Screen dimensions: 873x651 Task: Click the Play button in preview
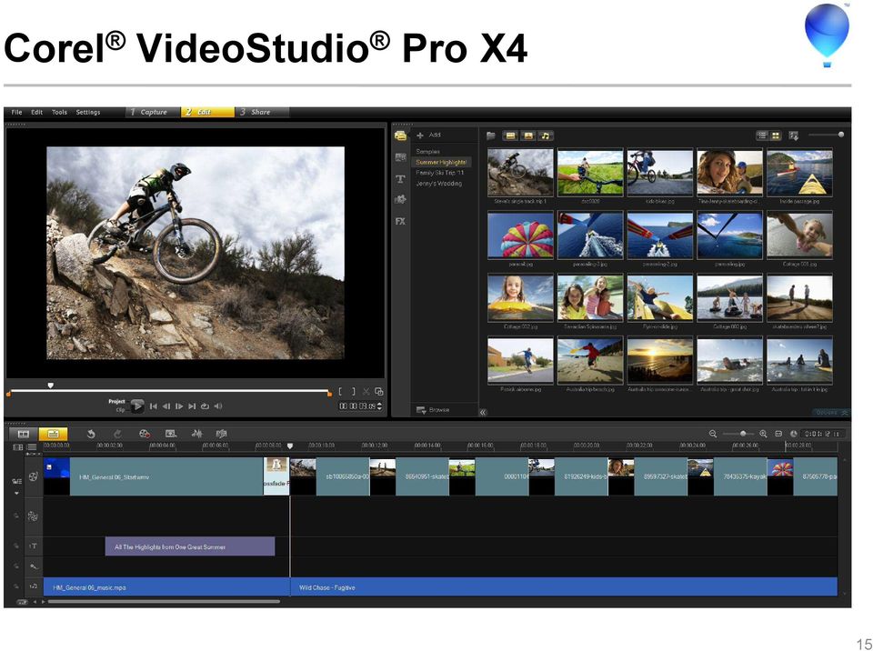point(137,406)
